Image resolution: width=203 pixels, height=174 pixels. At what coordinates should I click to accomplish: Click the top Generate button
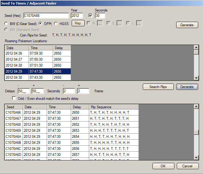pyautogui.click(x=187, y=25)
